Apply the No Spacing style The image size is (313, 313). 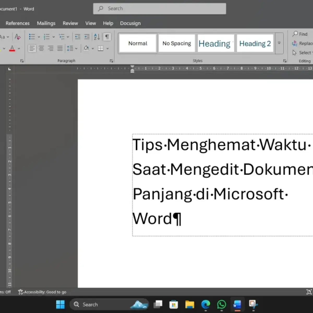click(x=177, y=43)
